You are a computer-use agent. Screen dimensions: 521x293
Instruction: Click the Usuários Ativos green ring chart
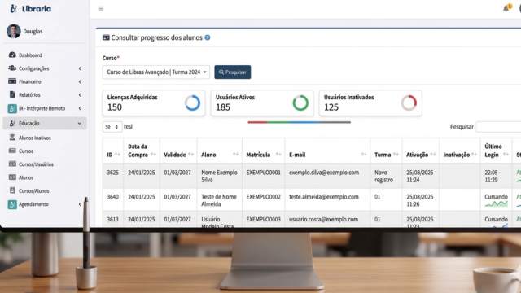click(300, 103)
